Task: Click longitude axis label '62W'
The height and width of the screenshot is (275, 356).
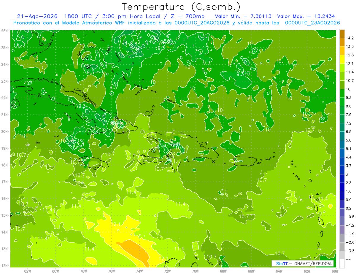Action: (x=307, y=271)
